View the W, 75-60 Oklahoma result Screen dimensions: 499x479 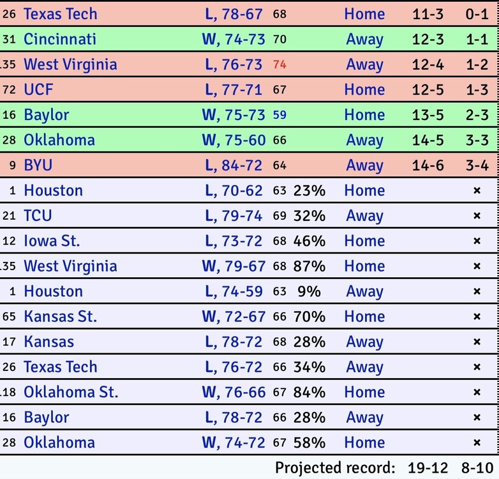pyautogui.click(x=234, y=140)
